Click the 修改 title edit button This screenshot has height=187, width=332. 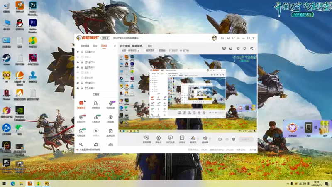click(x=150, y=46)
